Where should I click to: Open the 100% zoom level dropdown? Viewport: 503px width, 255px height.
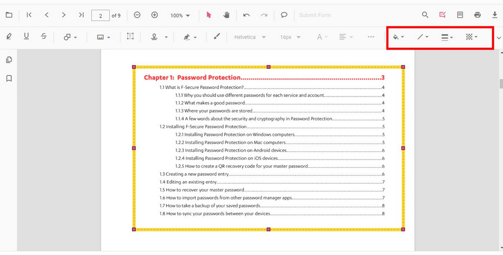(x=180, y=15)
